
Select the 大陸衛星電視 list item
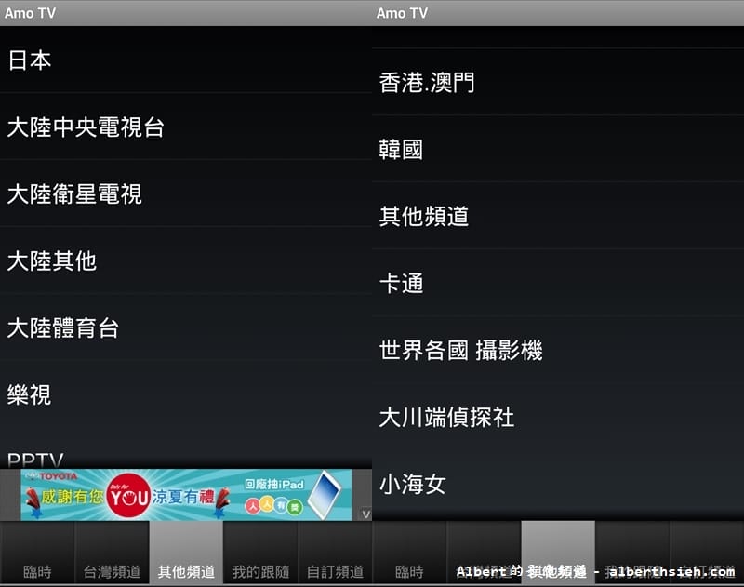pyautogui.click(x=186, y=193)
